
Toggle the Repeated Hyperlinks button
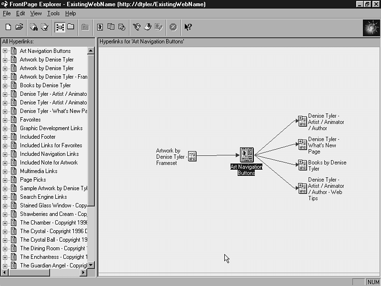[x=111, y=27]
